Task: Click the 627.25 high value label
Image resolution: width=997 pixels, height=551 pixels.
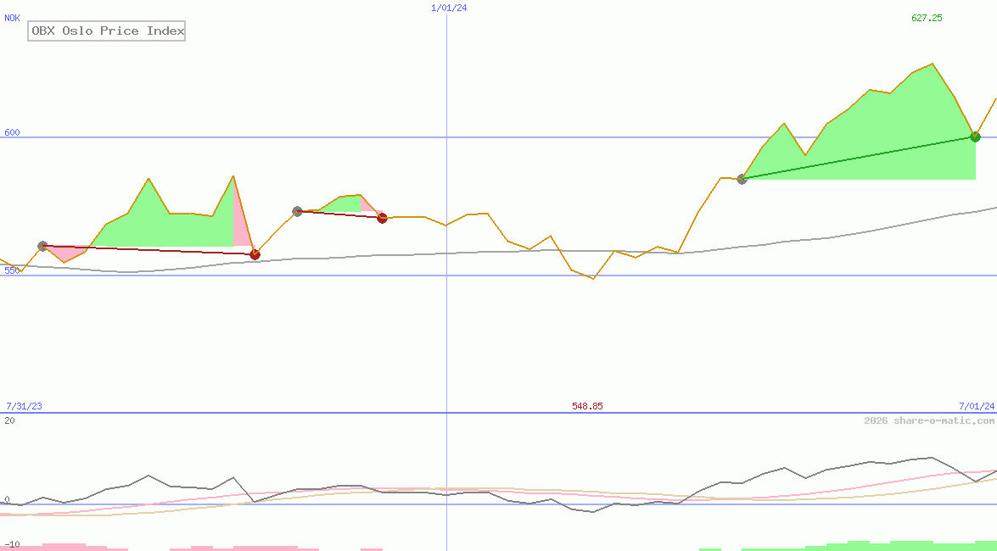Action: 927,18
